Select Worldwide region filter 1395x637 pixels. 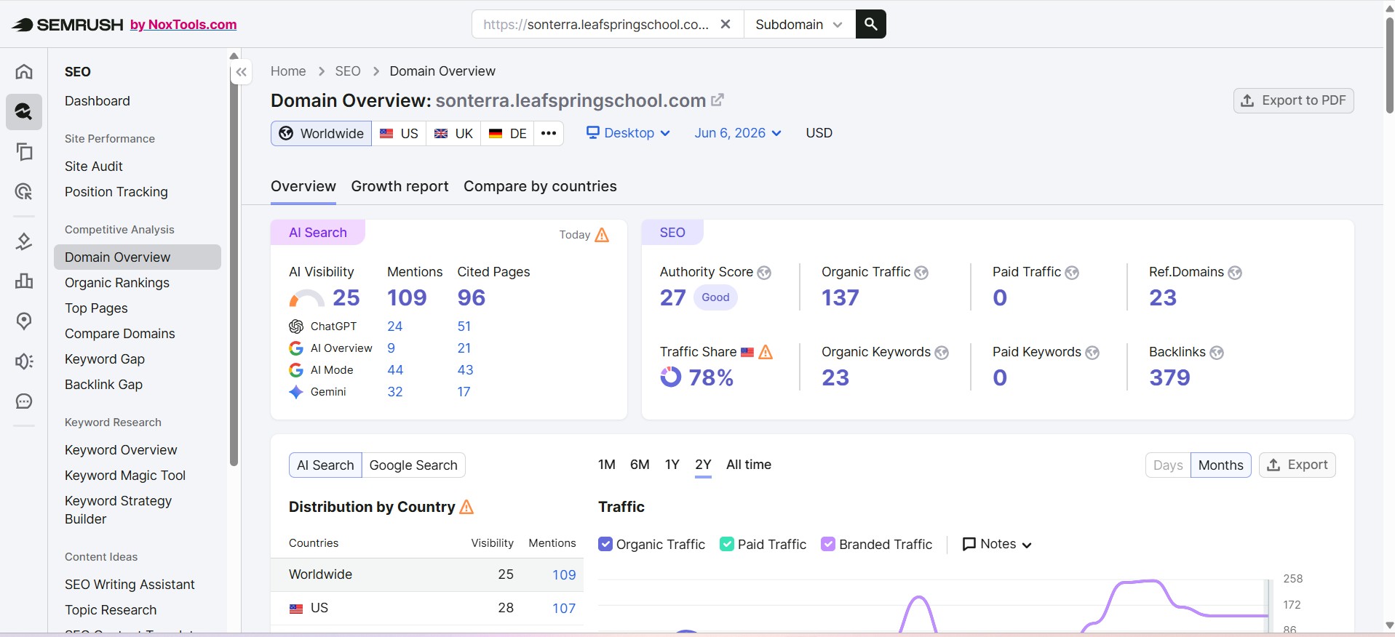point(322,133)
